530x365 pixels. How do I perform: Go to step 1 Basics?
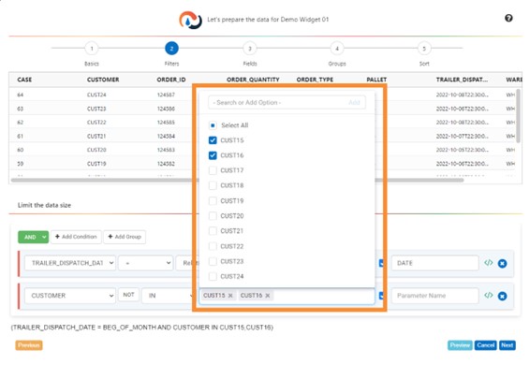92,49
